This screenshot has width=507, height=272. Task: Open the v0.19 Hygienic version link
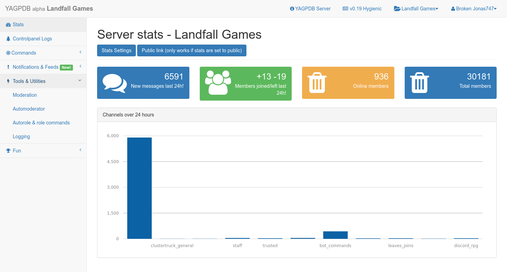(362, 9)
